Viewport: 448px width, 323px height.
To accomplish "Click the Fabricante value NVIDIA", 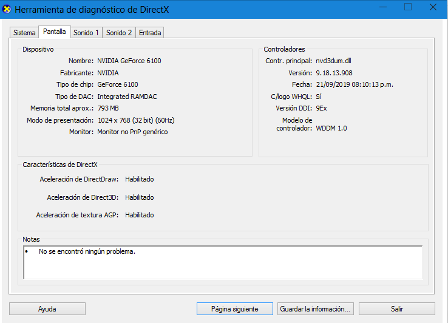I will 107,73.
